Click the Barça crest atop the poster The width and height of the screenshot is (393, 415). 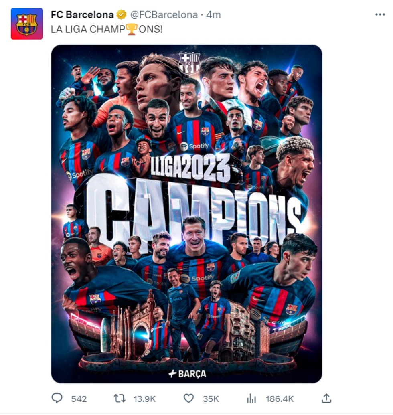point(189,63)
